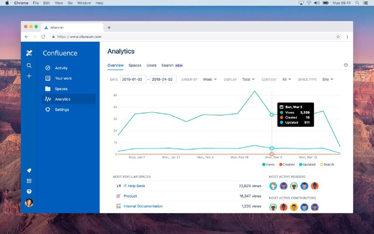This screenshot has height=234, width=374.
Task: Click the Activity compass icon
Action: click(48, 68)
